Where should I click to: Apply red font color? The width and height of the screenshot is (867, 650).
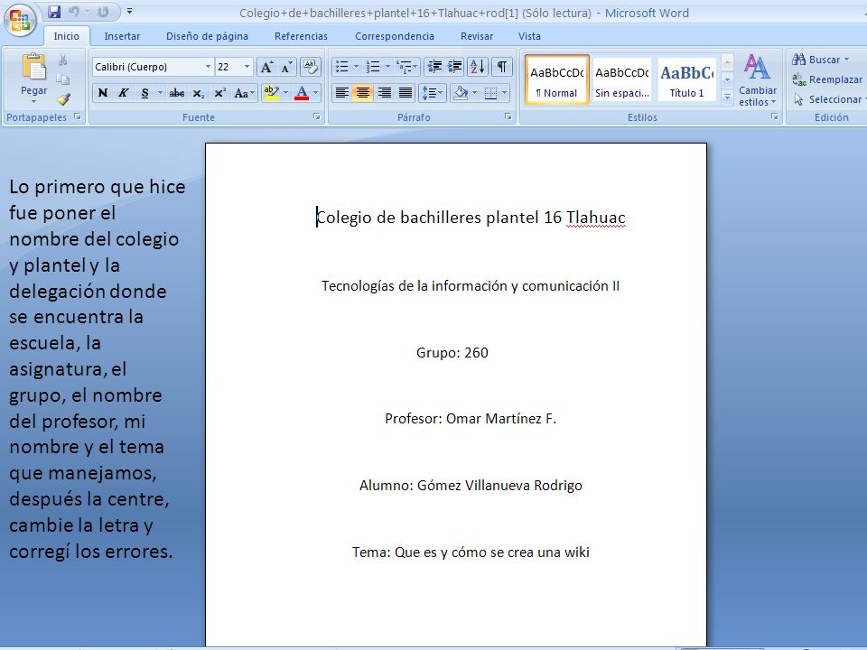302,93
